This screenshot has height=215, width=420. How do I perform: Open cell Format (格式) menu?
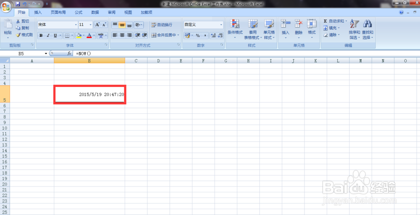pos(312,29)
